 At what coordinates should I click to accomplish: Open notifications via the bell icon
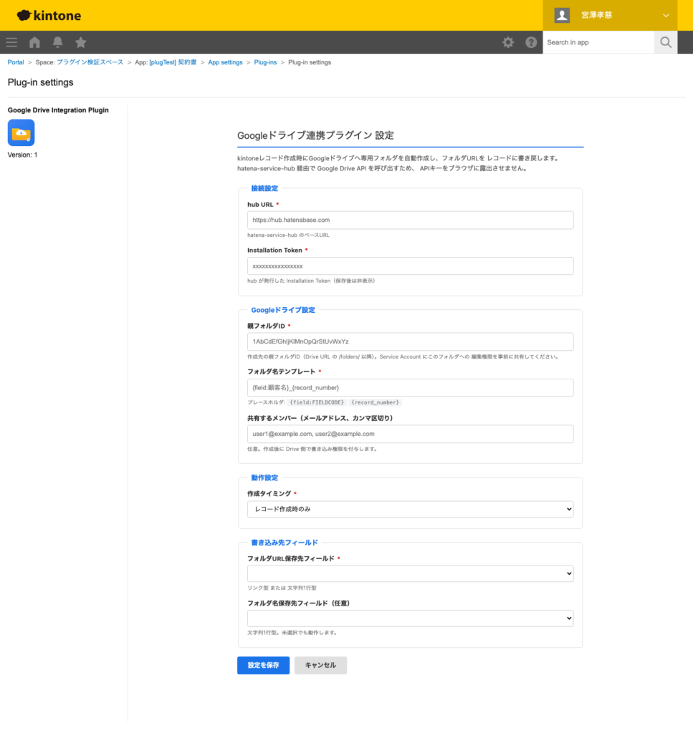57,42
